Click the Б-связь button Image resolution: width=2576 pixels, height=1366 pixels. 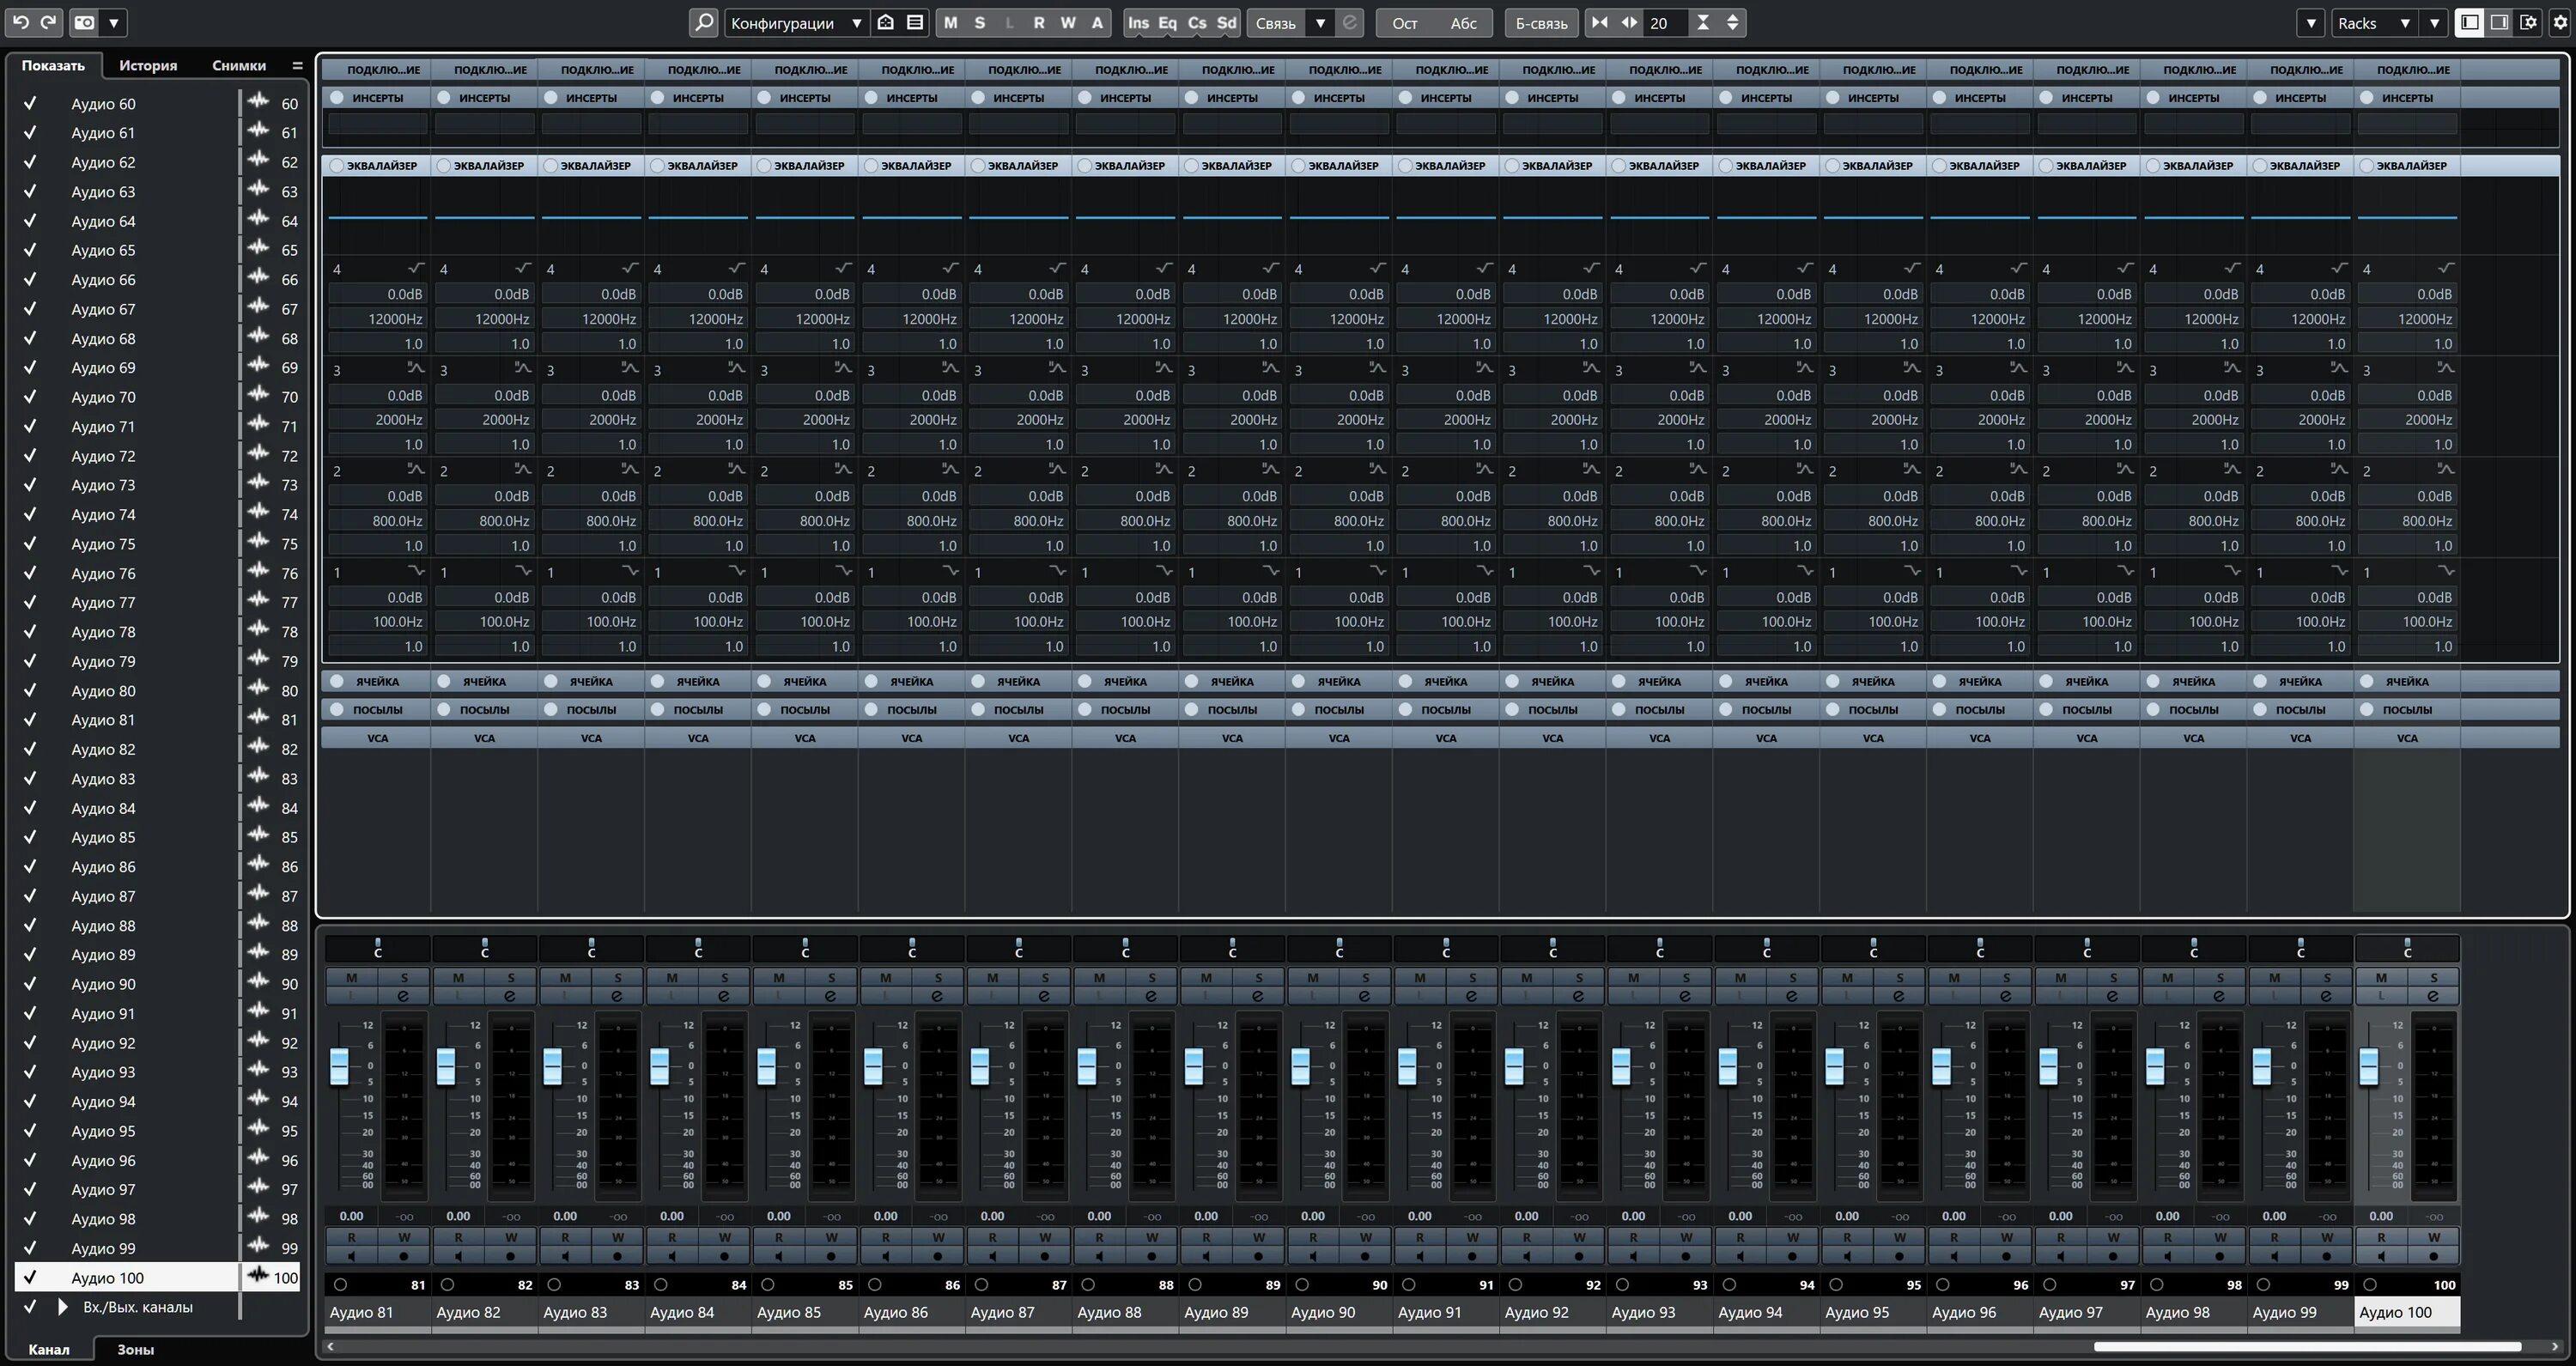tap(1541, 22)
